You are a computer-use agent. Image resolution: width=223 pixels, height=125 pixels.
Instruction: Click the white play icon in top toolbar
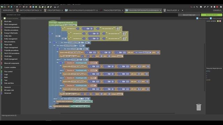click(212, 7)
